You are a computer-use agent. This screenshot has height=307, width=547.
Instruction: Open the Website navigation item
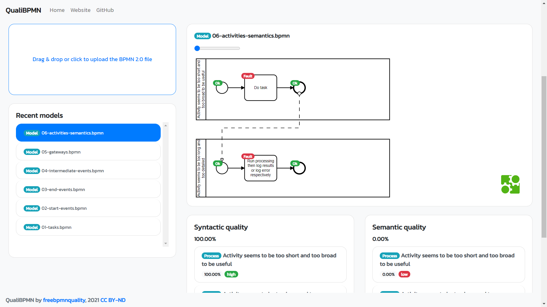[x=80, y=10]
